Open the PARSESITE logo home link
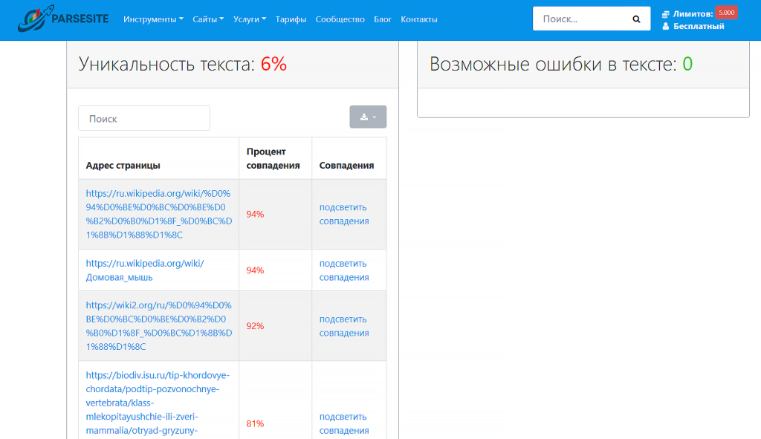This screenshot has width=761, height=439. click(x=63, y=19)
